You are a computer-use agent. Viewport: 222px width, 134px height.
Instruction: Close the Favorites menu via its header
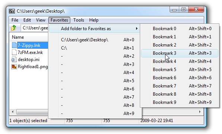click(59, 20)
